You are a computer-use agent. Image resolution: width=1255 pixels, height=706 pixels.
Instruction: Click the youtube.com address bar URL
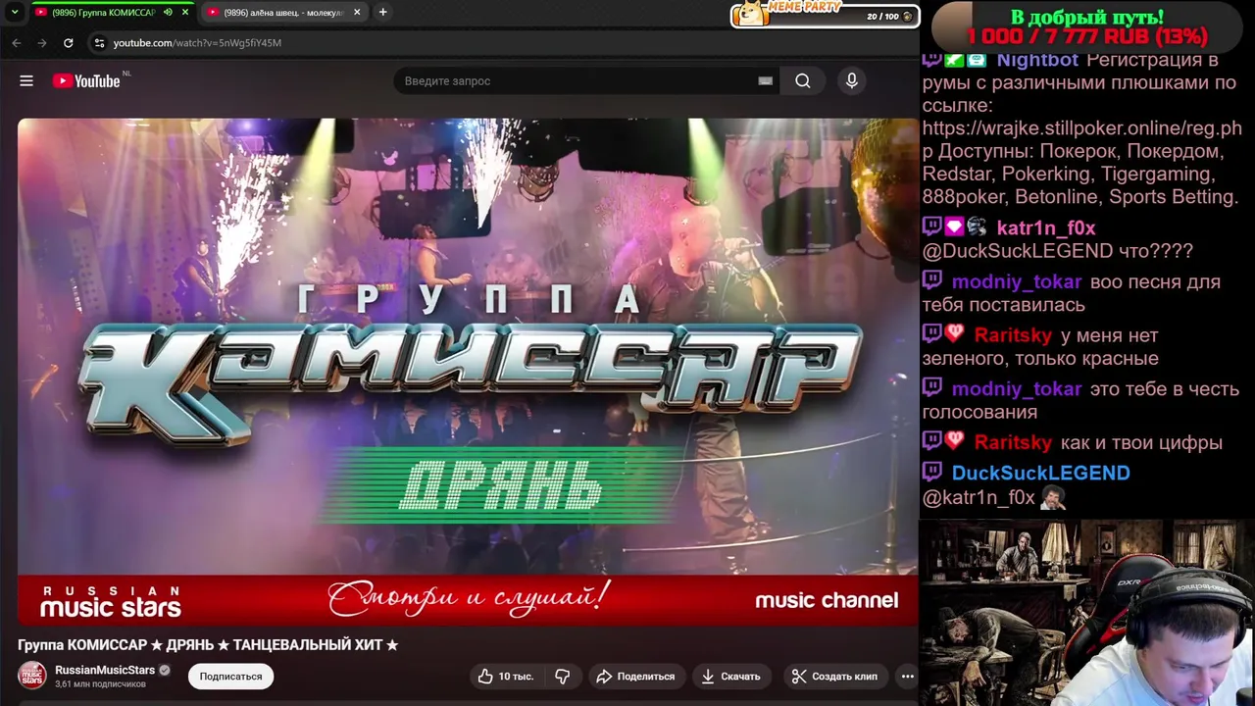coord(197,43)
